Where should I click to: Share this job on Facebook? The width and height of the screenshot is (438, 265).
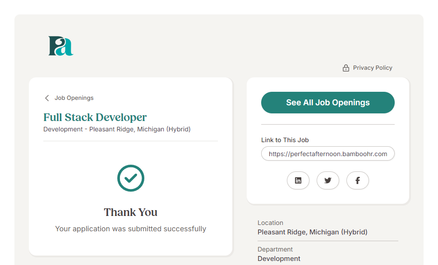pos(358,180)
